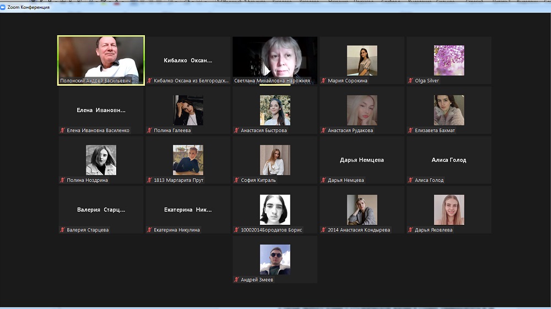The height and width of the screenshot is (309, 551).
Task: Click Бородатов Борис's black-and-white avatar
Action: (x=275, y=209)
